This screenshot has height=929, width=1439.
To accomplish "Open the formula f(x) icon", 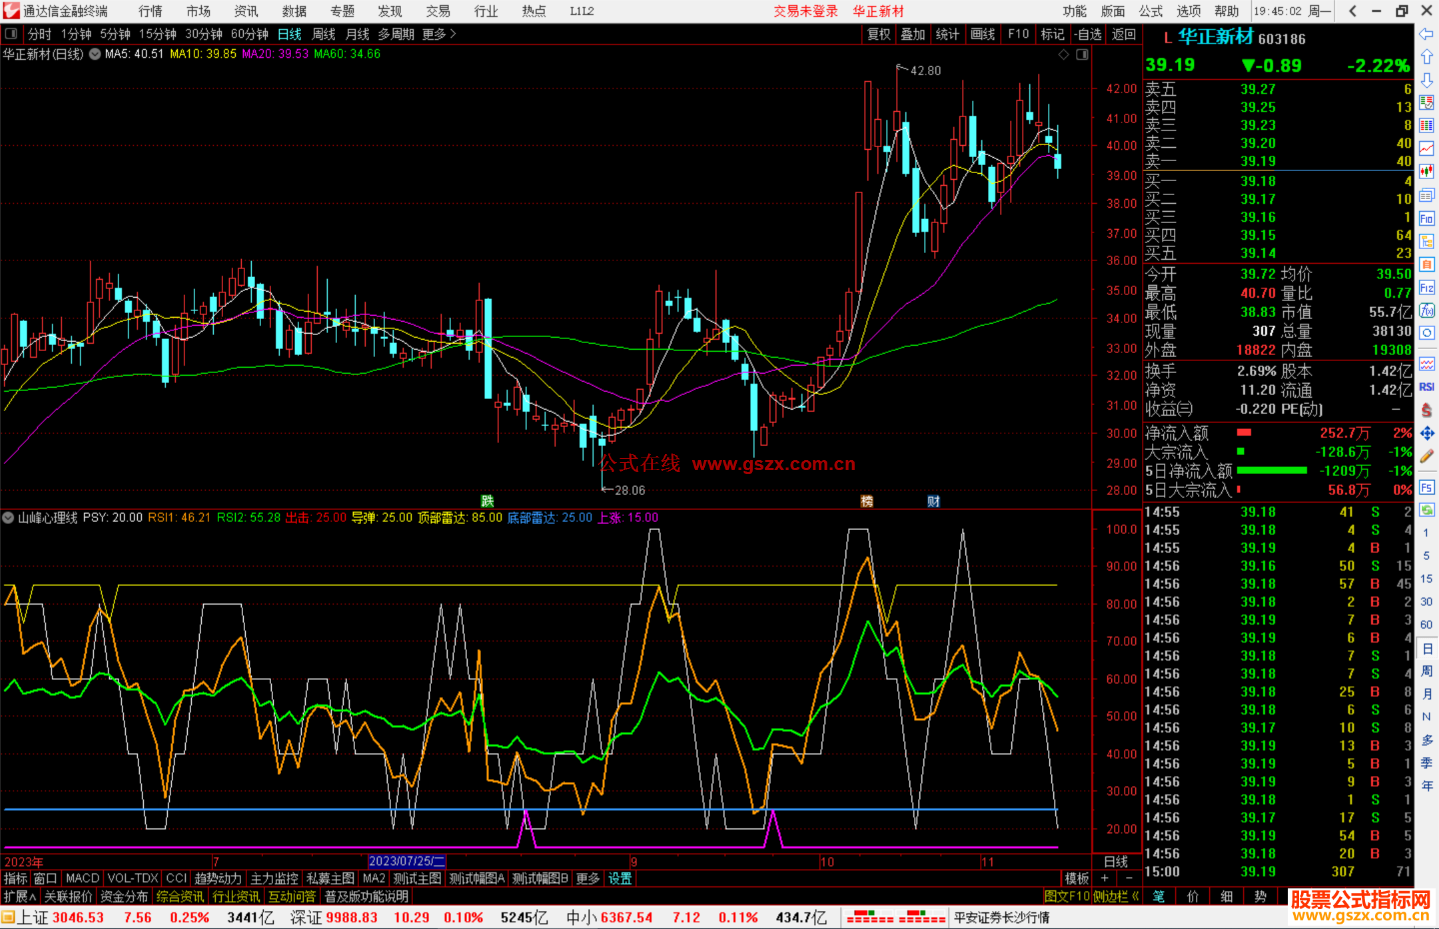I will [1426, 310].
